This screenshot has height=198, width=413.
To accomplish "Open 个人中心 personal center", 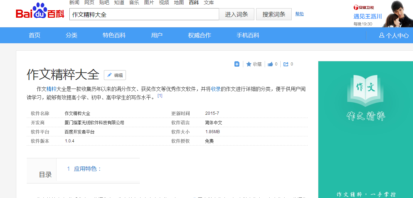I will pyautogui.click(x=394, y=35).
